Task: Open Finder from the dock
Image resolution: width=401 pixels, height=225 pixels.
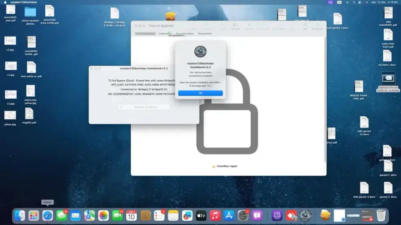Action: click(20, 215)
